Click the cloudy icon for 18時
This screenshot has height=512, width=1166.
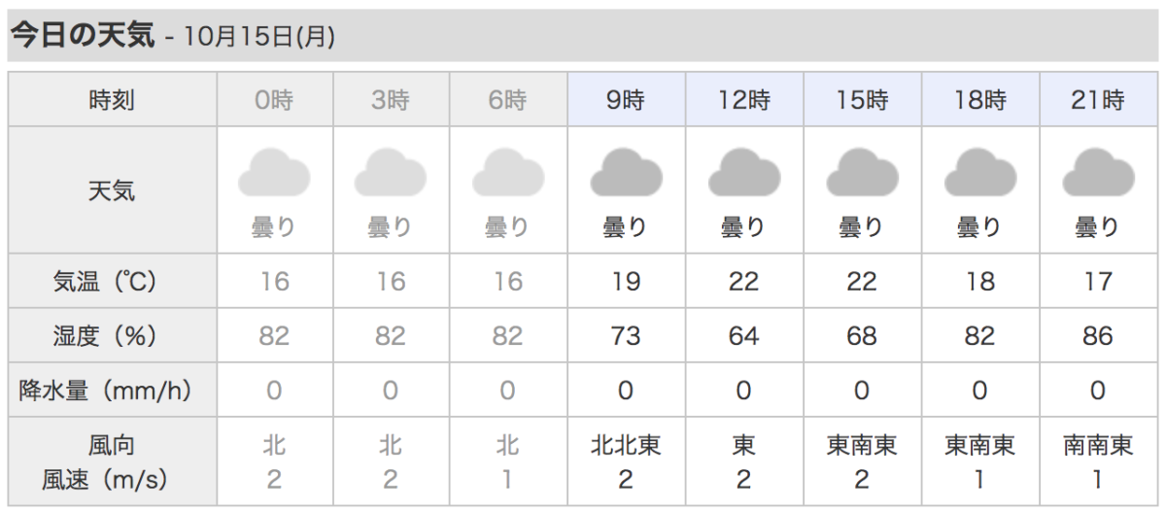click(x=980, y=173)
